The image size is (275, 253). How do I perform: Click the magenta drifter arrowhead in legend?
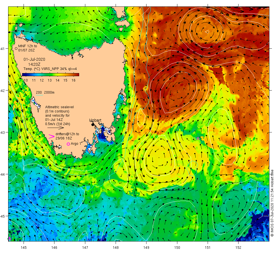tap(52, 136)
